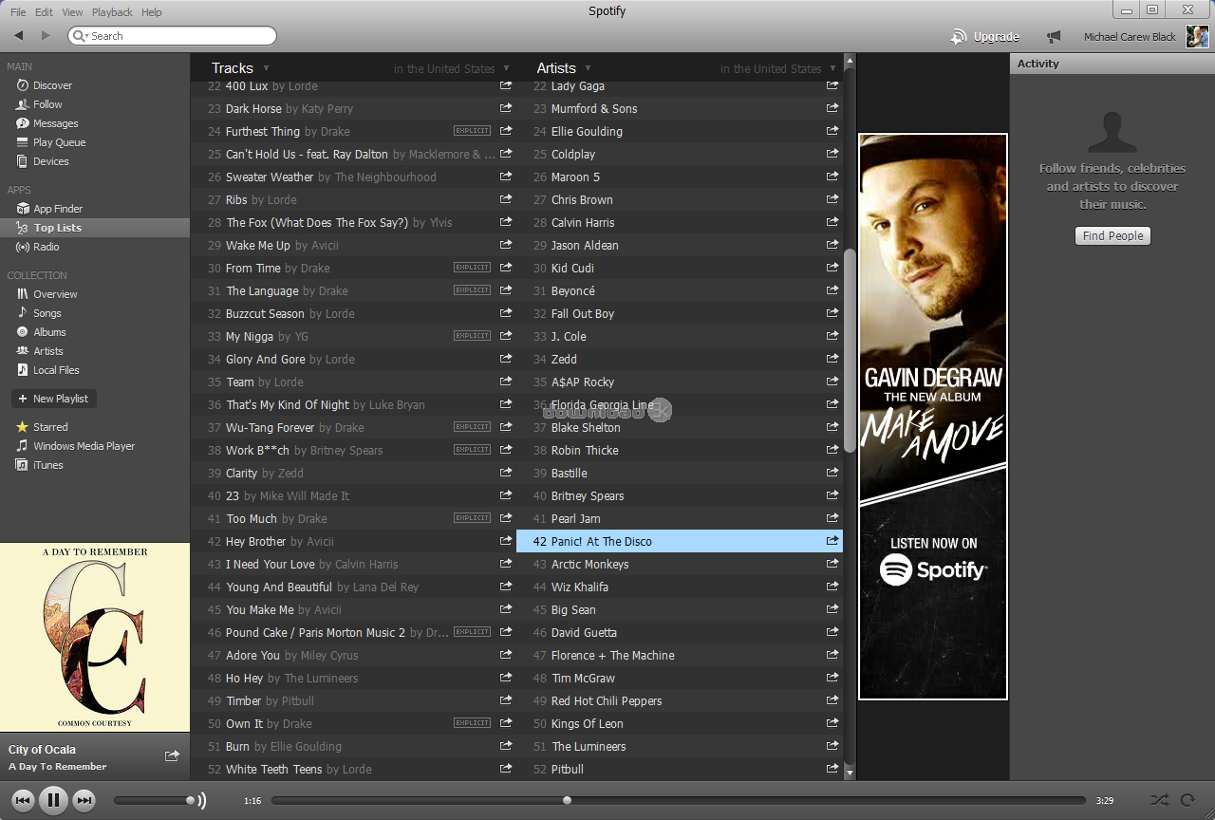Share the track Team by Lorde

tap(506, 382)
